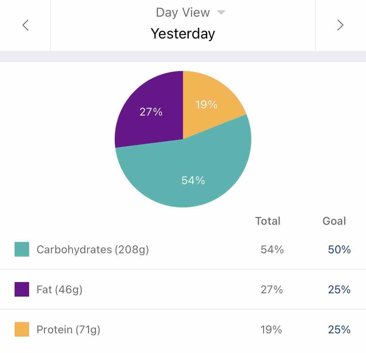Select the 27% fat pie slice
The height and width of the screenshot is (353, 366).
coord(151,112)
